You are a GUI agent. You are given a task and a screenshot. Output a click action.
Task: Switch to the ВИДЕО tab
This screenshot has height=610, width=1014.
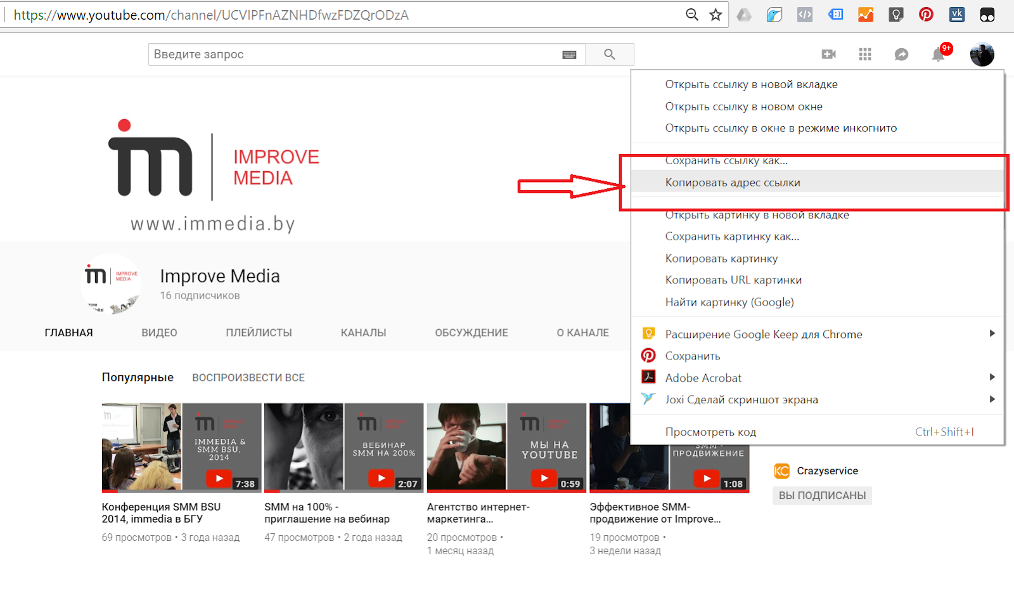[x=159, y=333]
